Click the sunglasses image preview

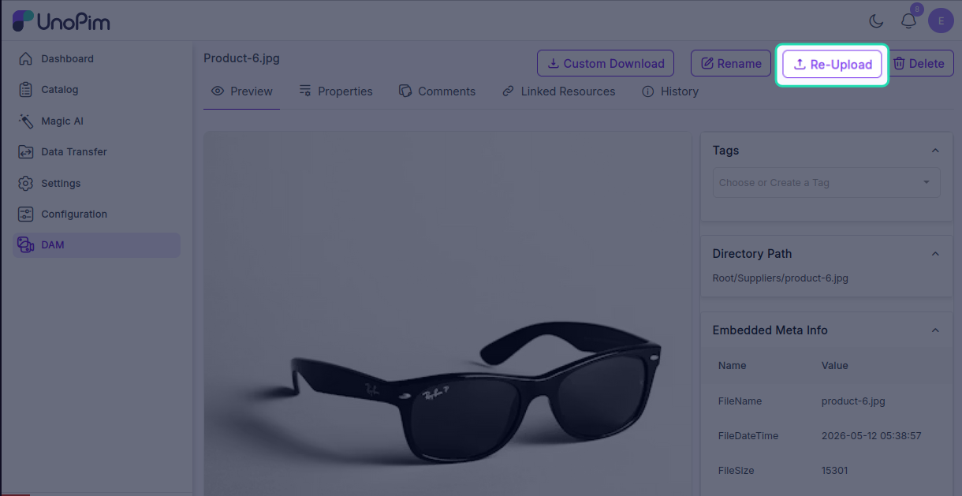(447, 313)
